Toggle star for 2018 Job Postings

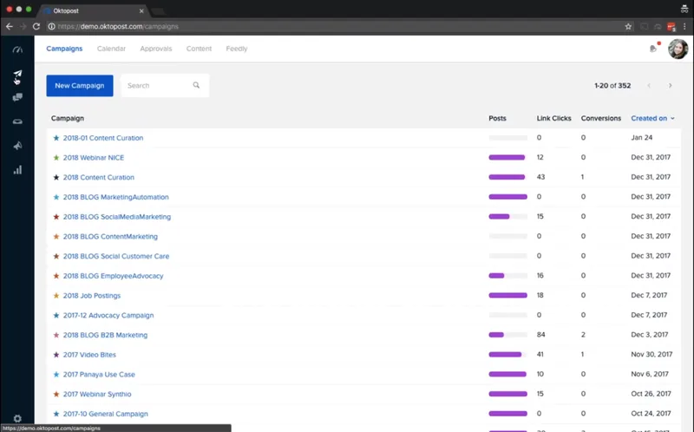point(56,296)
